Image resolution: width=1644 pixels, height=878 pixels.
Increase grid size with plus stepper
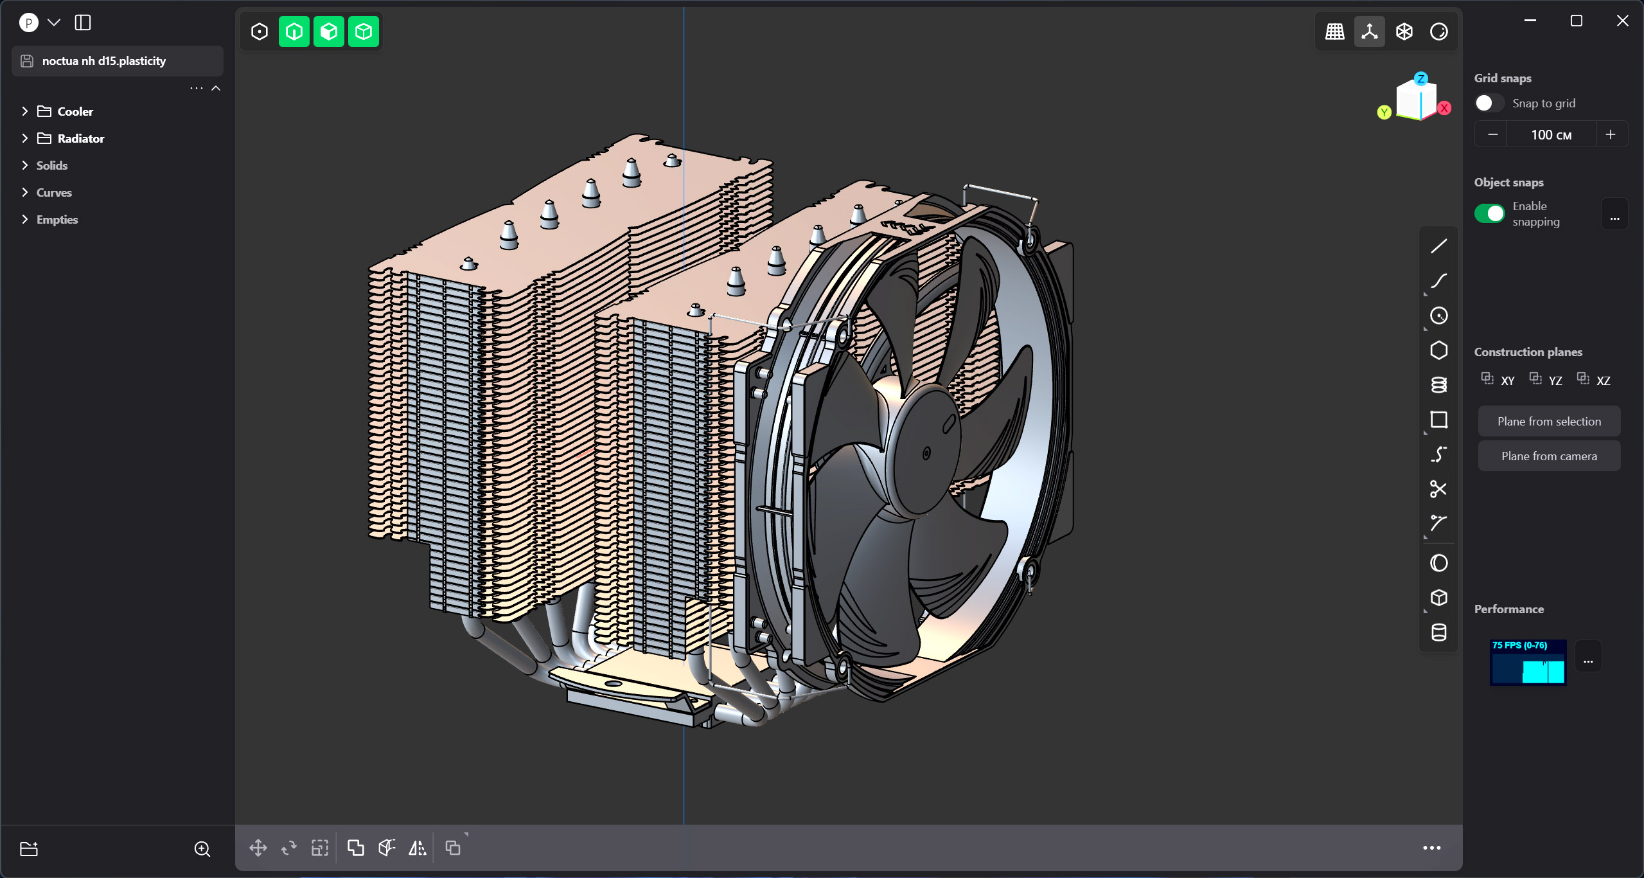pos(1610,134)
